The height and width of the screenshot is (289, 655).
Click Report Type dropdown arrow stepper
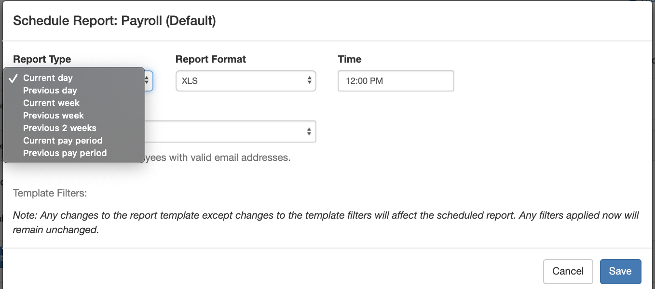coord(147,81)
